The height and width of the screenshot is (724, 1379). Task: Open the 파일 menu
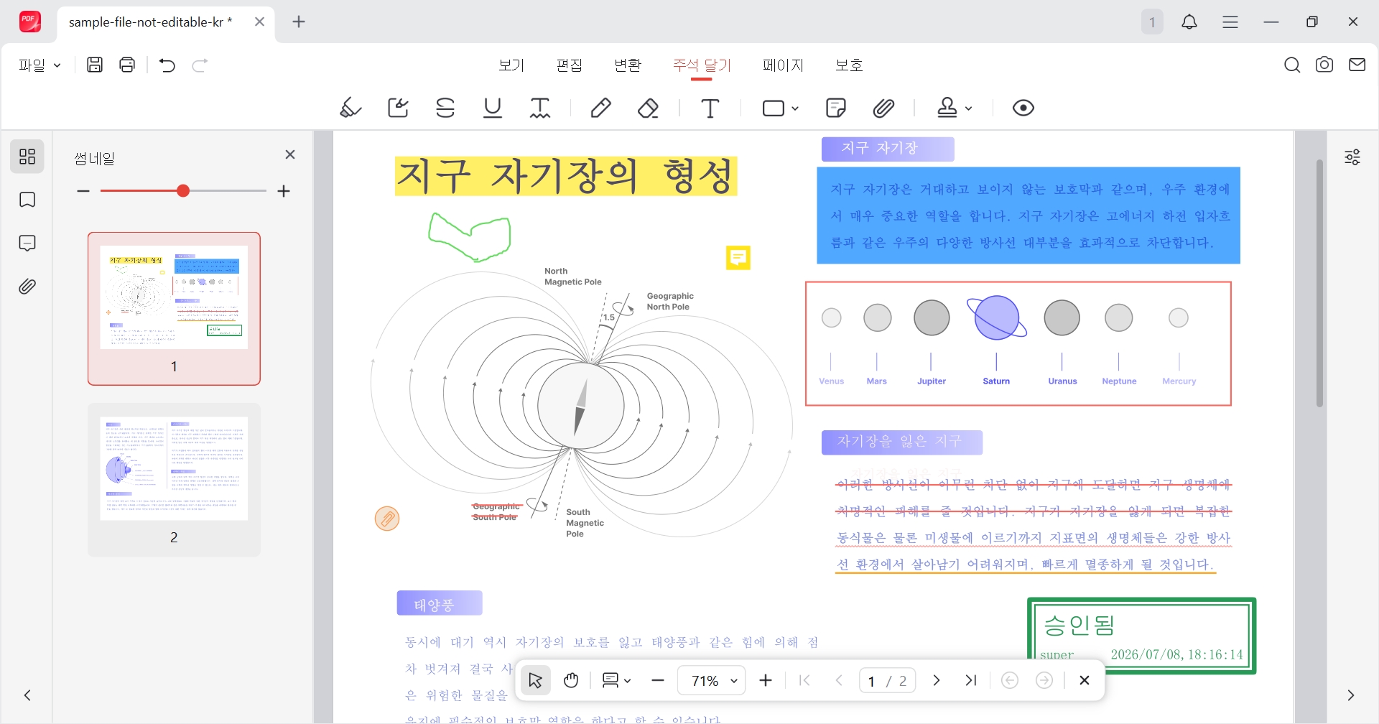pos(40,65)
